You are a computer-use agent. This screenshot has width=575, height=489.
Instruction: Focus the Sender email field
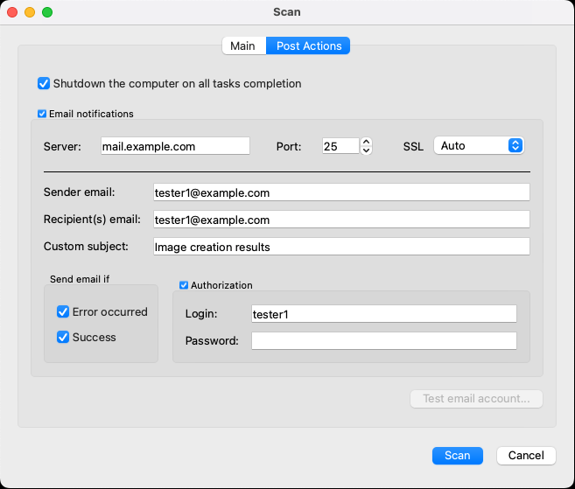tap(341, 192)
